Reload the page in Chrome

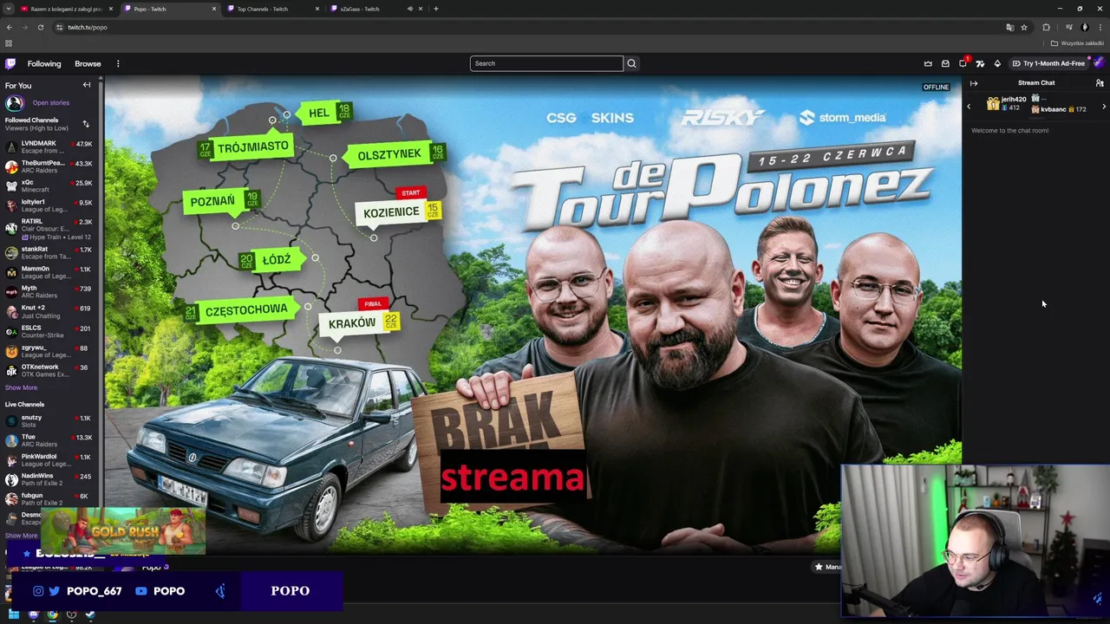pyautogui.click(x=40, y=27)
